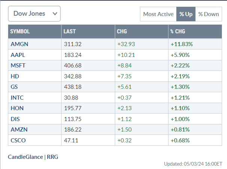Viewport: 227px width, 169px height.
Task: Switch to the Most Active tab
Action: (x=158, y=14)
